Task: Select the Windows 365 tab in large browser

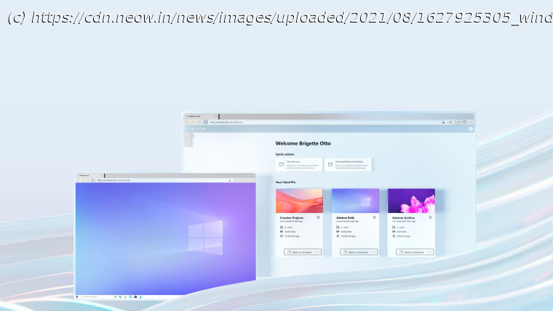Action: tap(201, 116)
